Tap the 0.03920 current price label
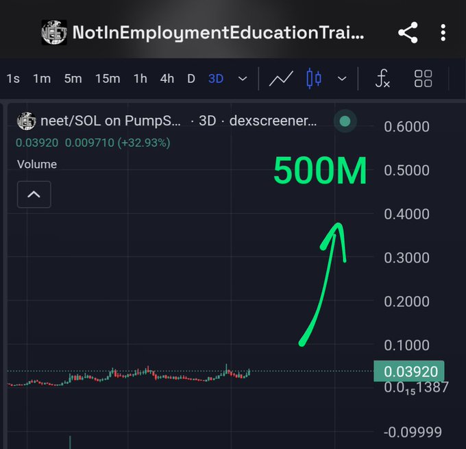This screenshot has height=449, width=466. (x=409, y=371)
